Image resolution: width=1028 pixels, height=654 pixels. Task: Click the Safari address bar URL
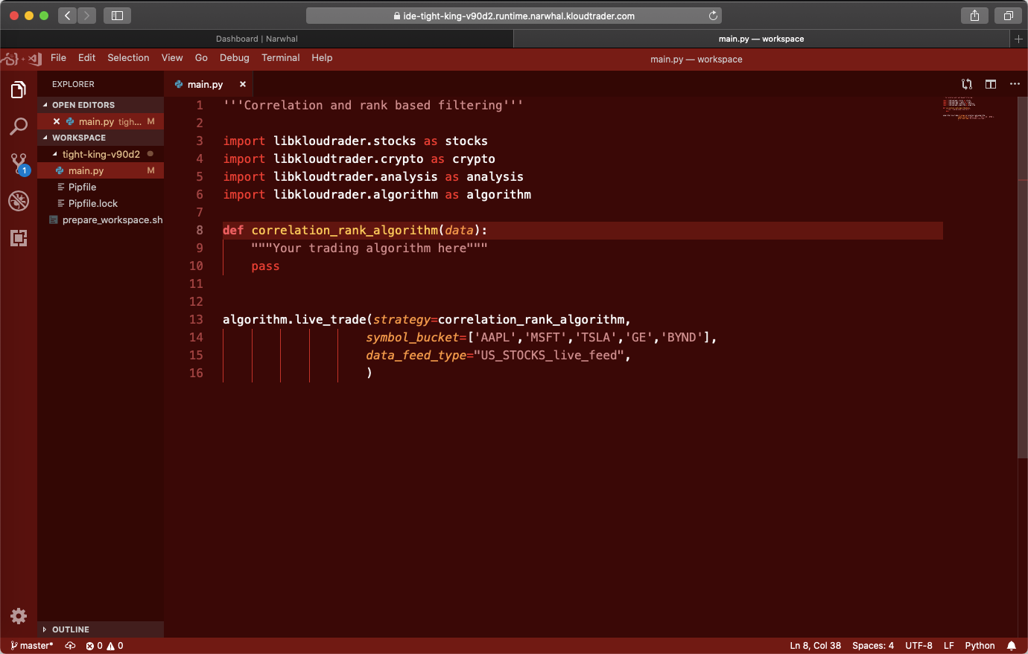pos(514,16)
